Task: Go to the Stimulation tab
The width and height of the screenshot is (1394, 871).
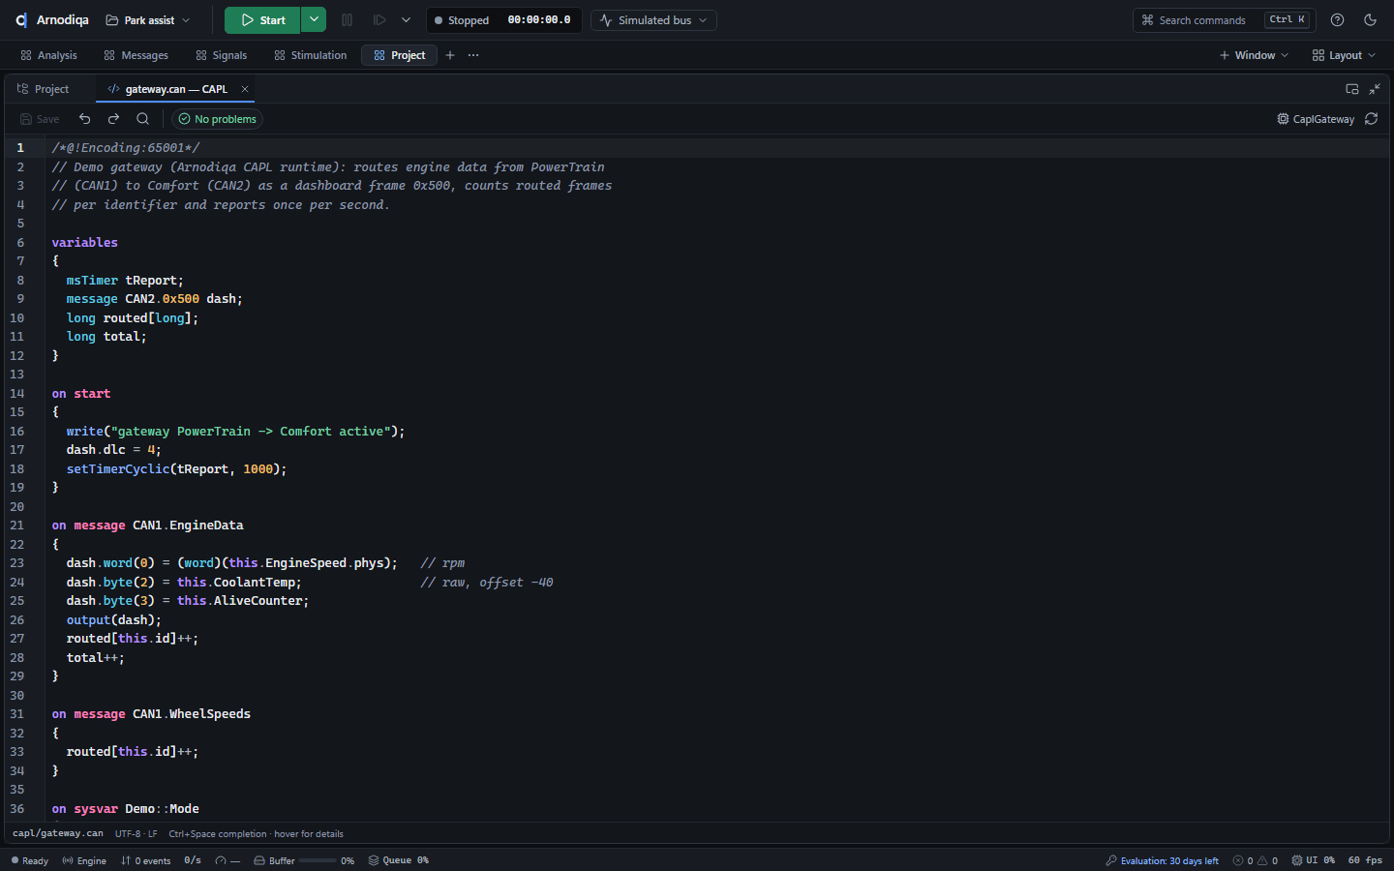Action: click(310, 55)
